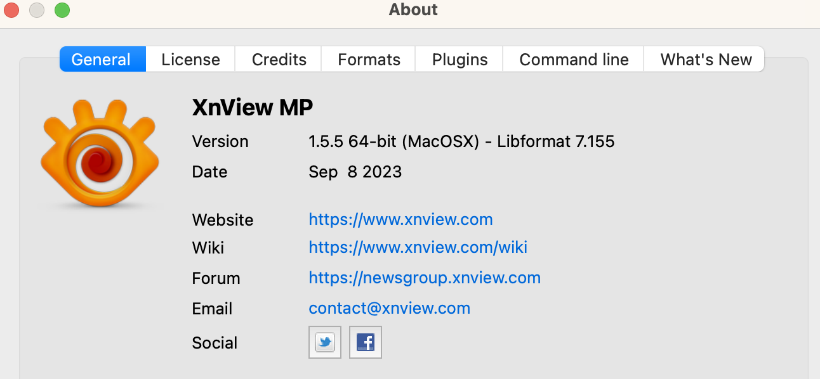
Task: Open the Twitter social icon
Action: (x=325, y=343)
